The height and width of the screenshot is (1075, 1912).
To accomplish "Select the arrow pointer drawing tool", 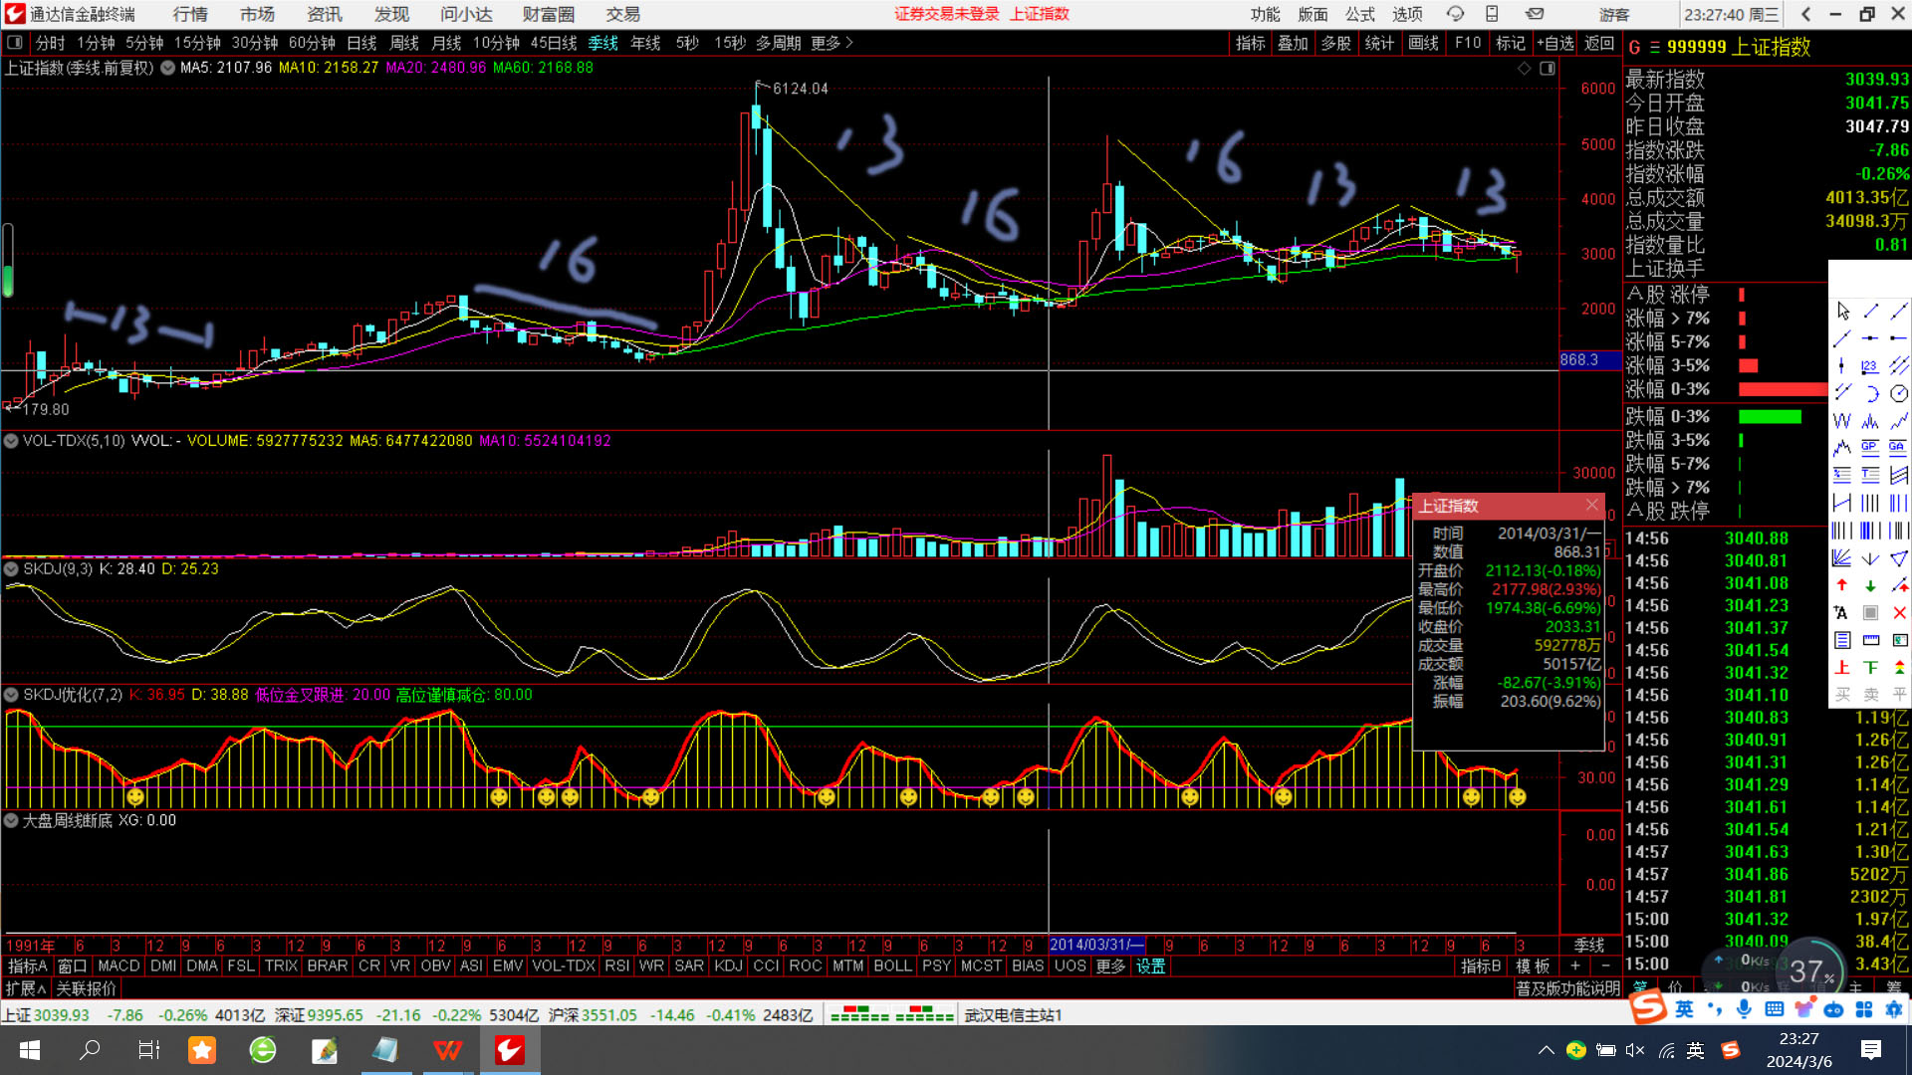I will click(1842, 312).
